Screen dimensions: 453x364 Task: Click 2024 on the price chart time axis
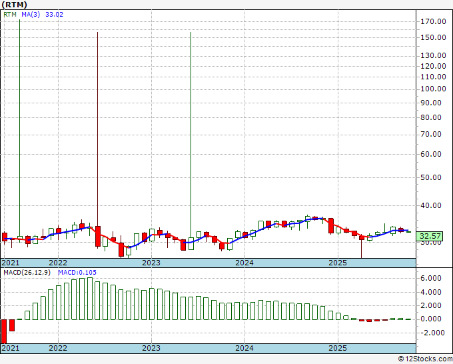[x=244, y=263]
